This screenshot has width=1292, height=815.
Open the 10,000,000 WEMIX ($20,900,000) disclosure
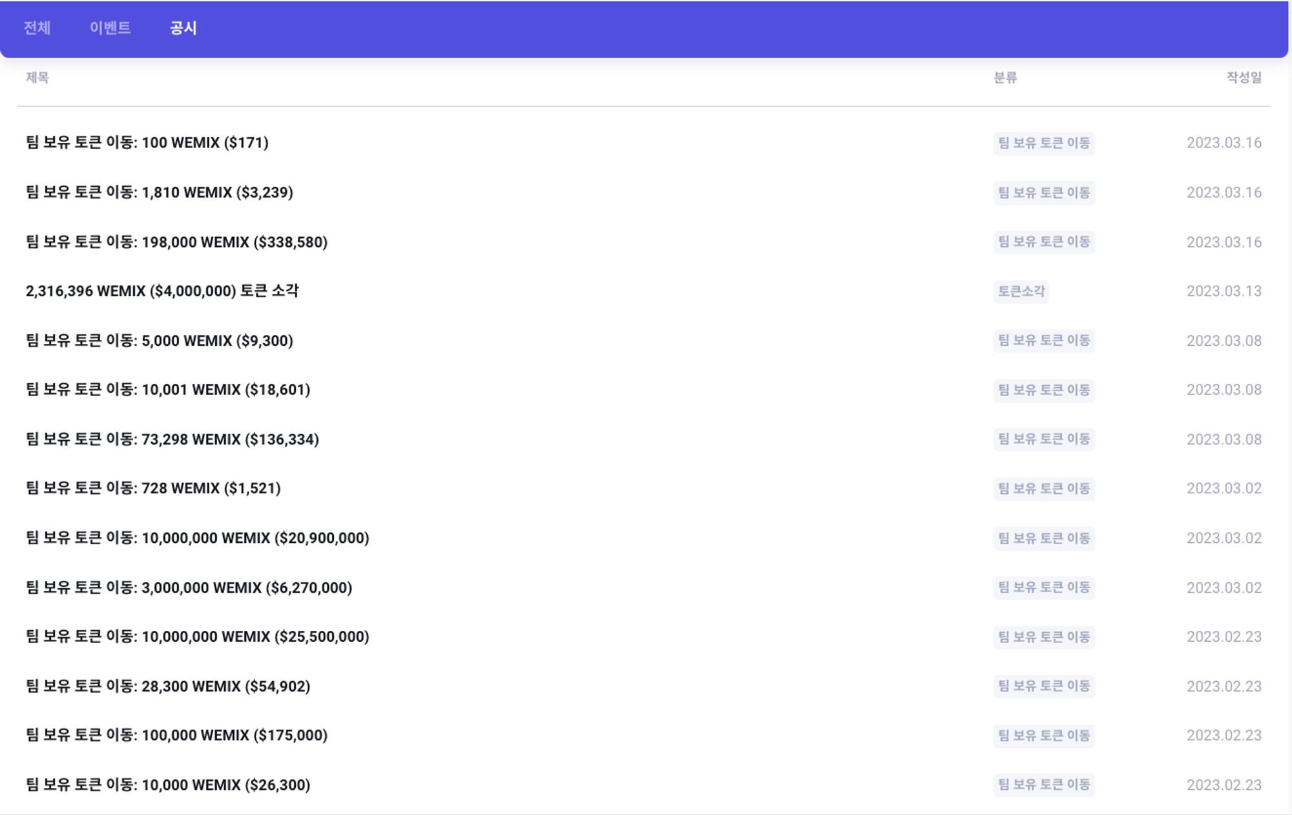pos(198,538)
